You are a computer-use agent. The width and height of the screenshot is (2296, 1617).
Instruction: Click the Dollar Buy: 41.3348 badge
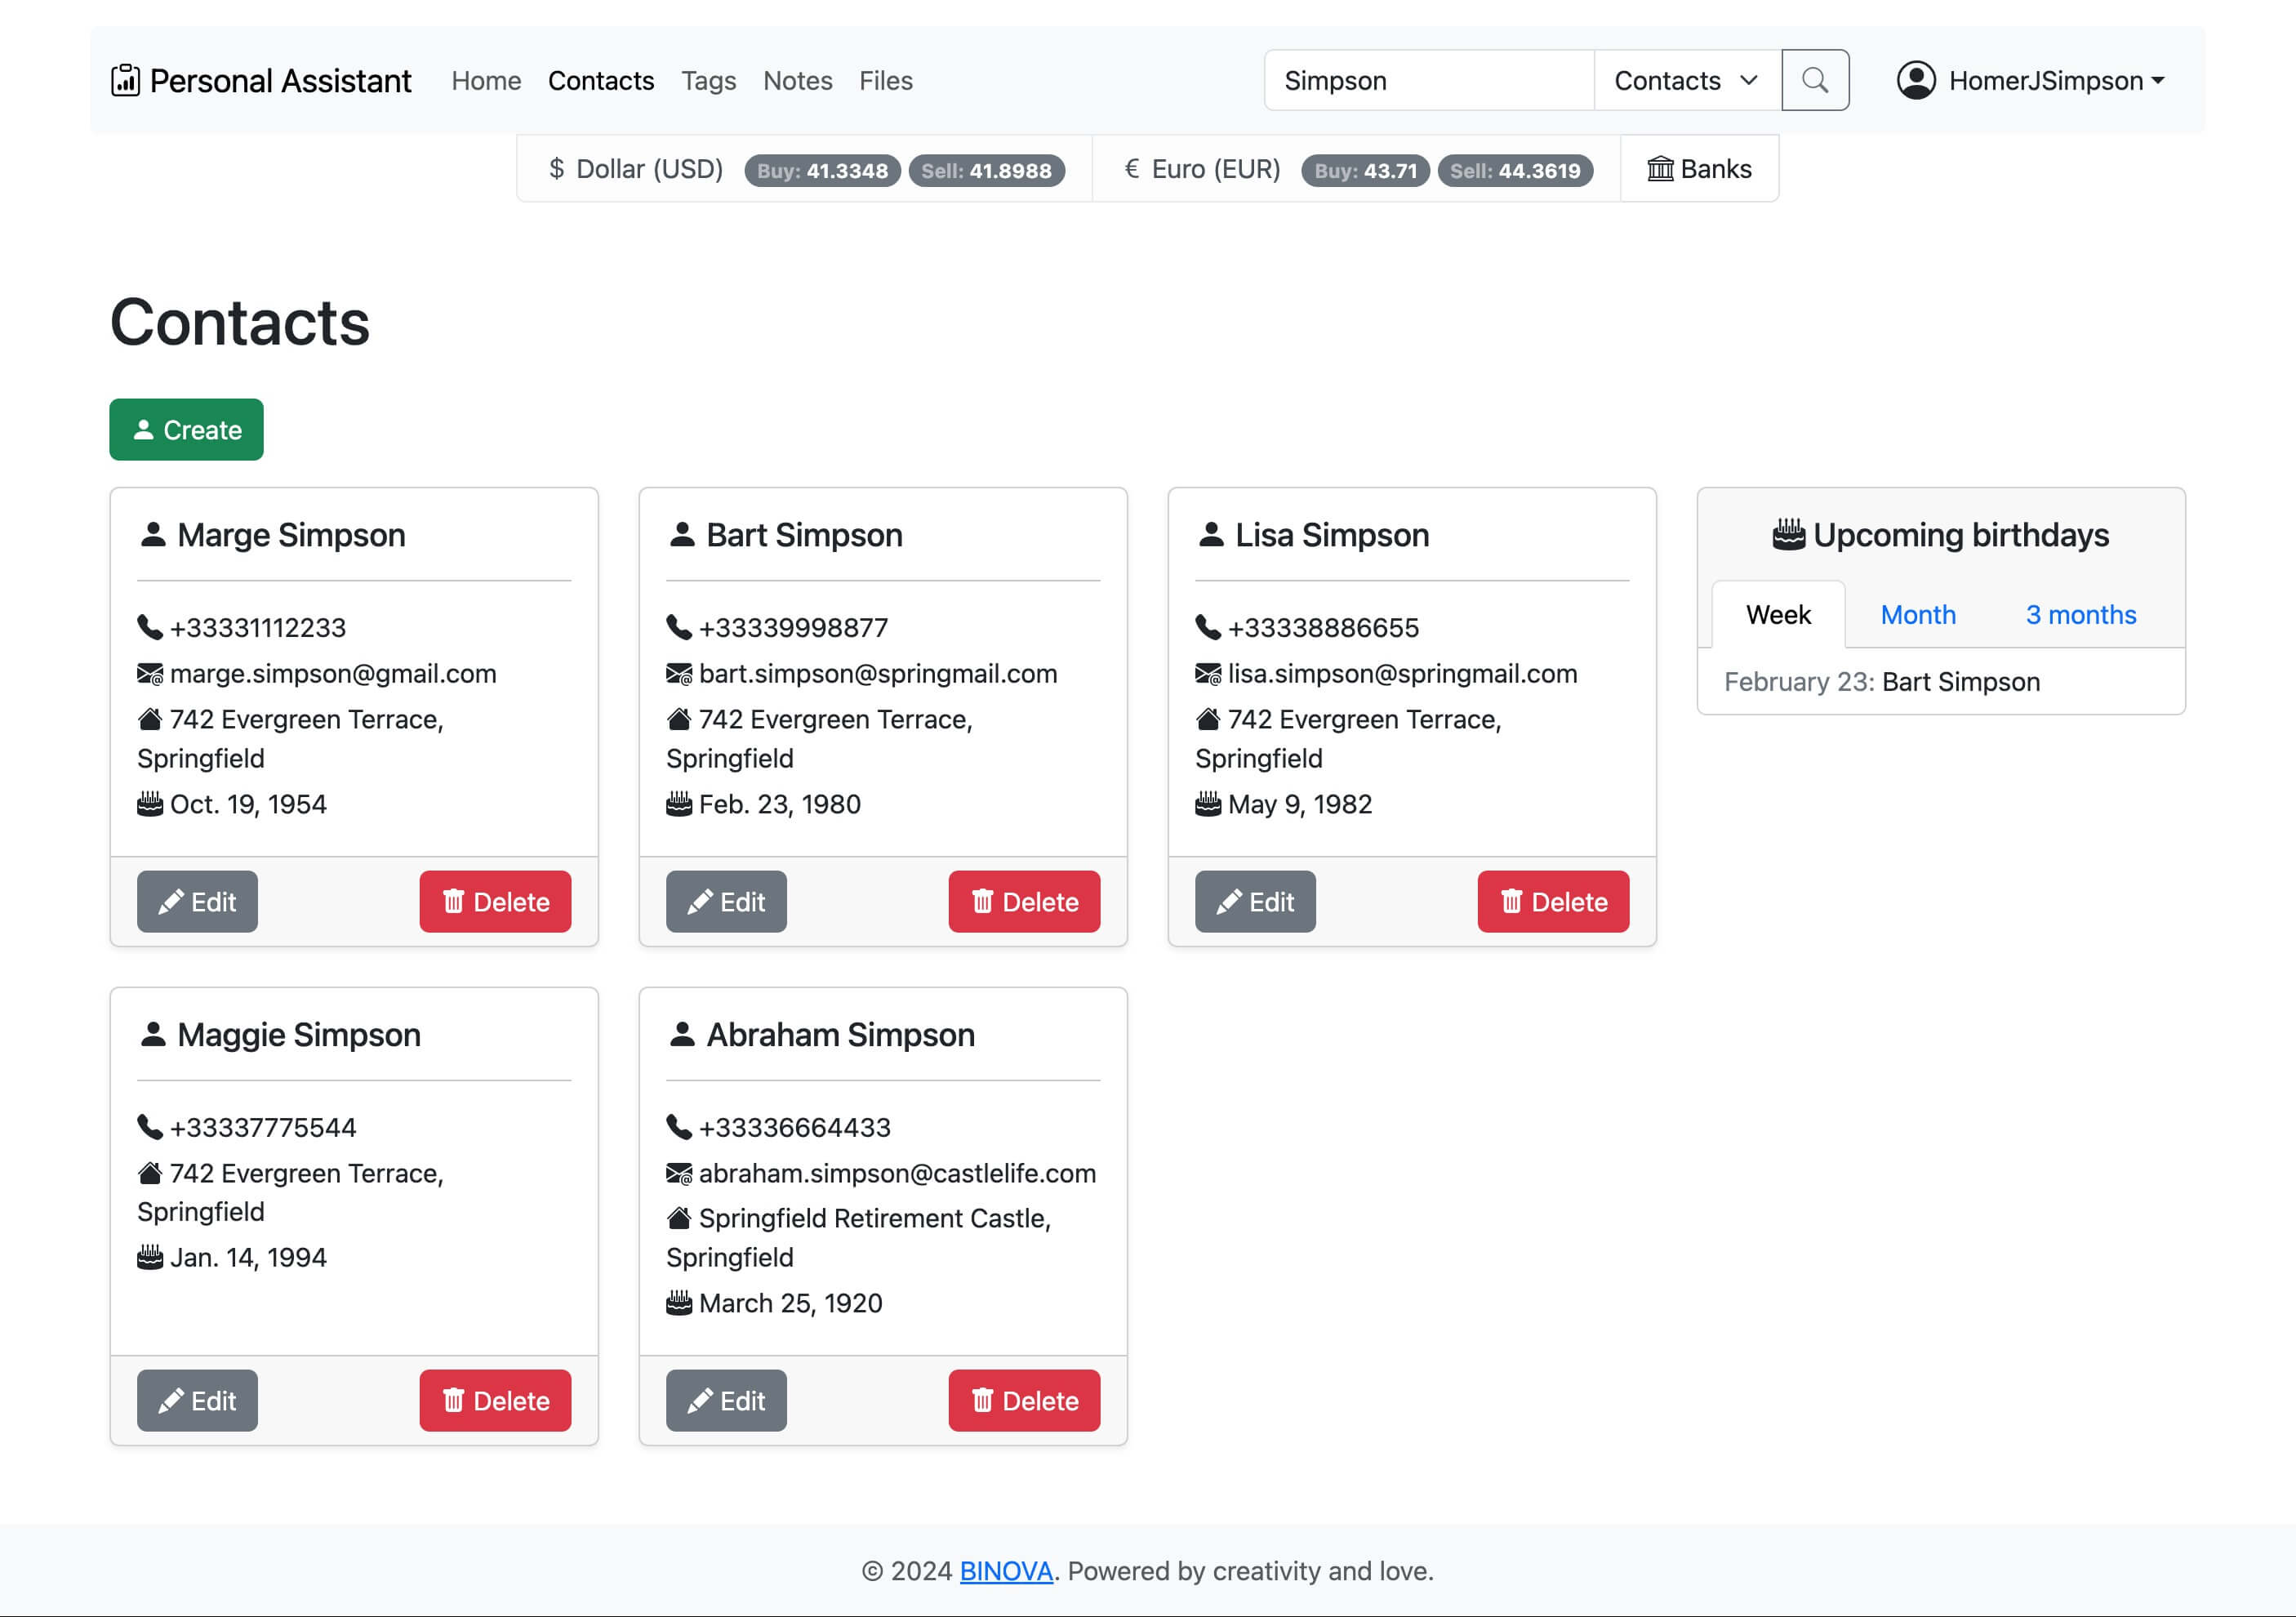822,171
